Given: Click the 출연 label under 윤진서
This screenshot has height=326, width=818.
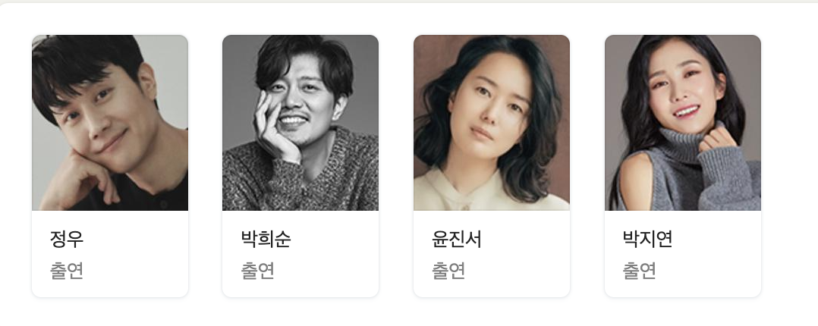Looking at the screenshot, I should coord(448,270).
